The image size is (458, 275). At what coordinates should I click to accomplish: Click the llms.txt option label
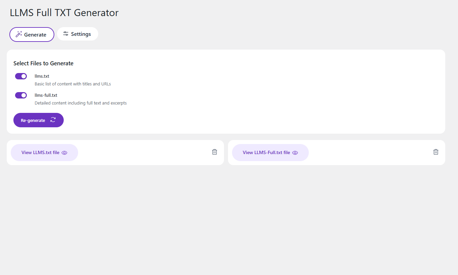42,76
